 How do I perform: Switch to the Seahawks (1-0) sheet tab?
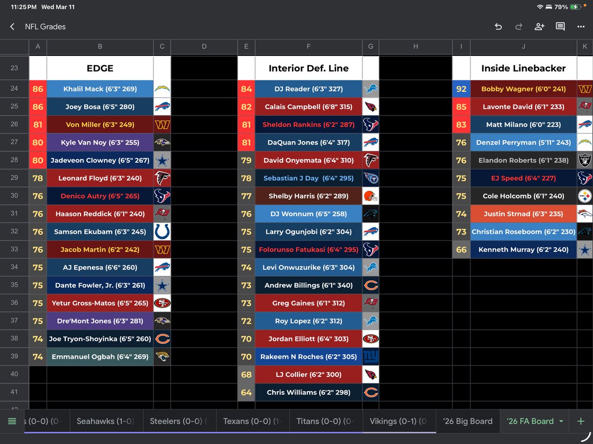point(105,421)
